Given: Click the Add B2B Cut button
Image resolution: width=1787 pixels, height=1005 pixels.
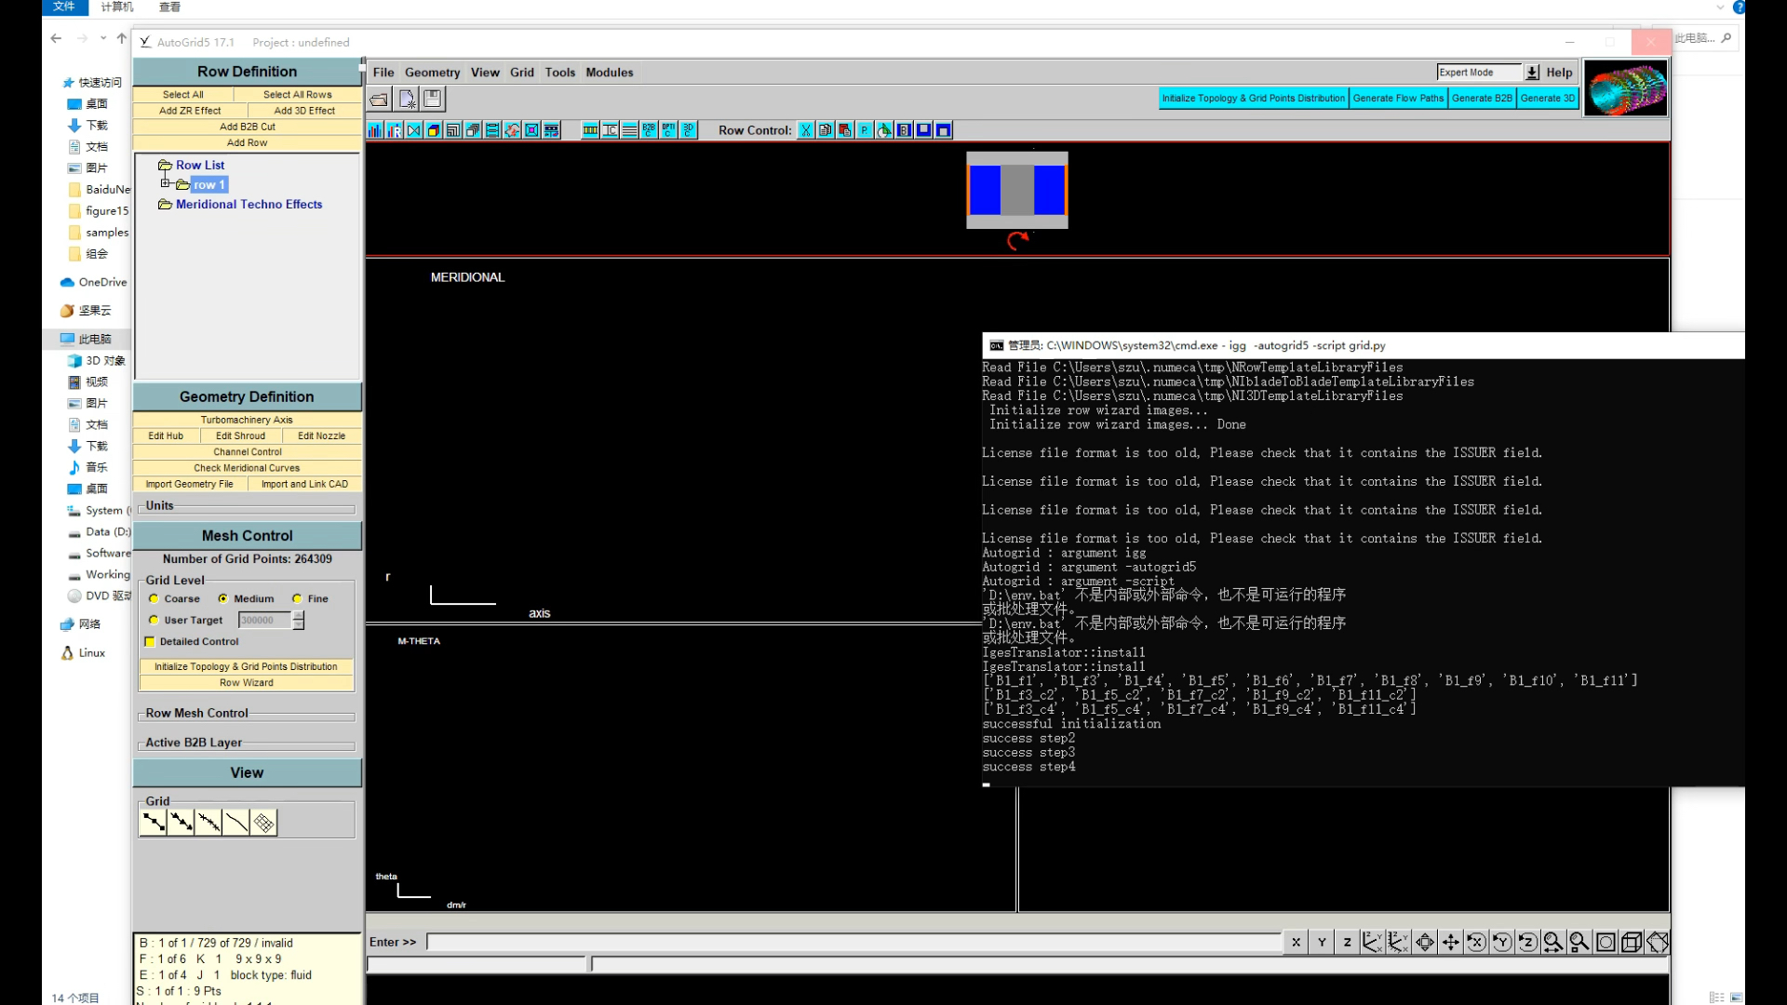Looking at the screenshot, I should [247, 127].
